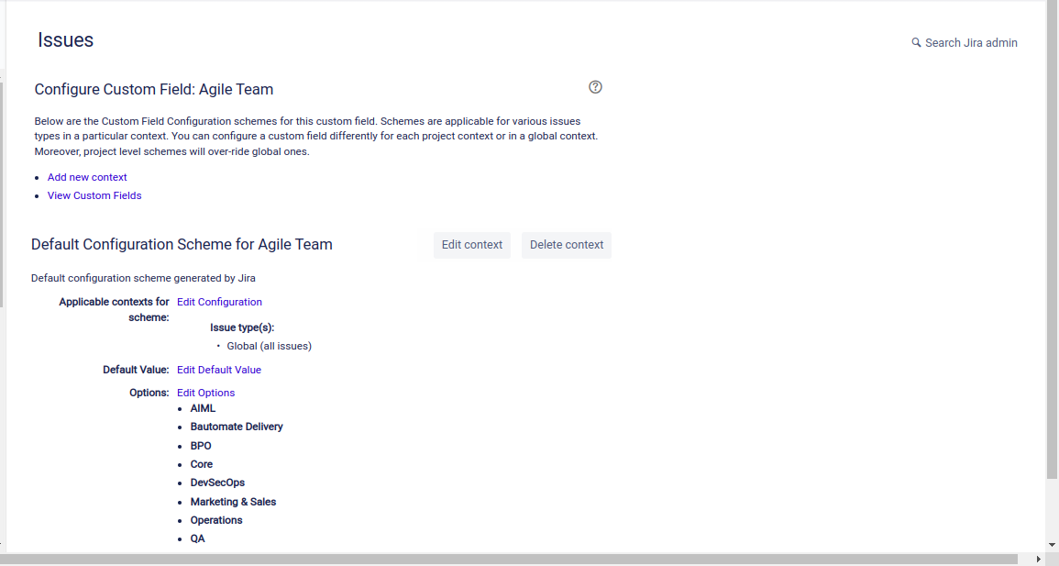Click the Configure Custom Field: Agile Team heading
The image size is (1059, 566).
point(154,89)
